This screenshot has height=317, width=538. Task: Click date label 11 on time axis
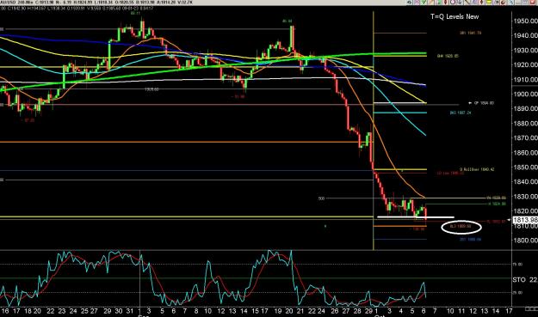(x=461, y=311)
